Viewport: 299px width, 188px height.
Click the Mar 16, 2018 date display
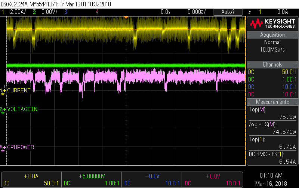271,184
